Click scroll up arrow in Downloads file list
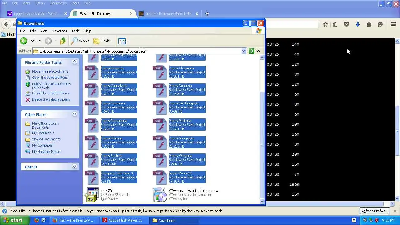 pos(262,57)
